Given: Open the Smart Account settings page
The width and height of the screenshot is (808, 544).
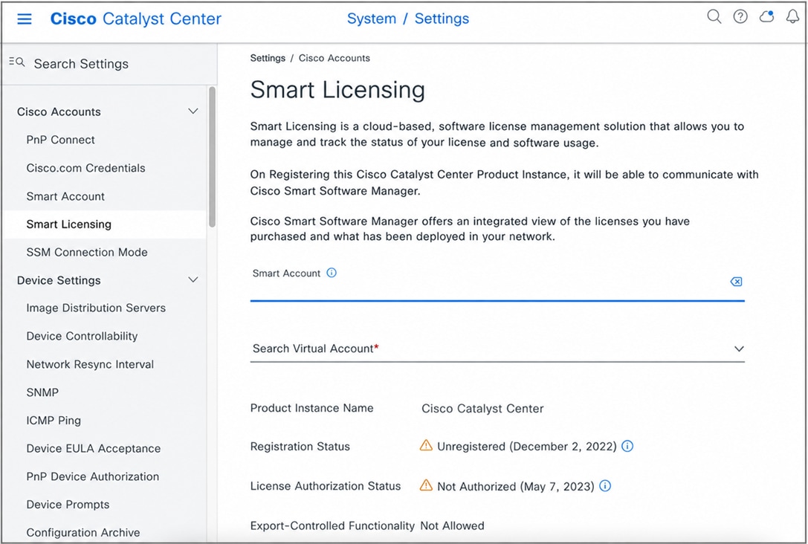Looking at the screenshot, I should [65, 196].
